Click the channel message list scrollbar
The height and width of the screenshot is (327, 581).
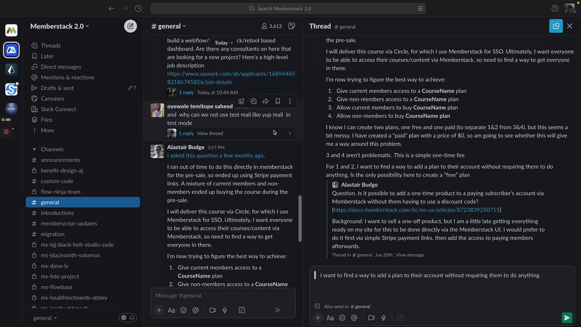300,219
